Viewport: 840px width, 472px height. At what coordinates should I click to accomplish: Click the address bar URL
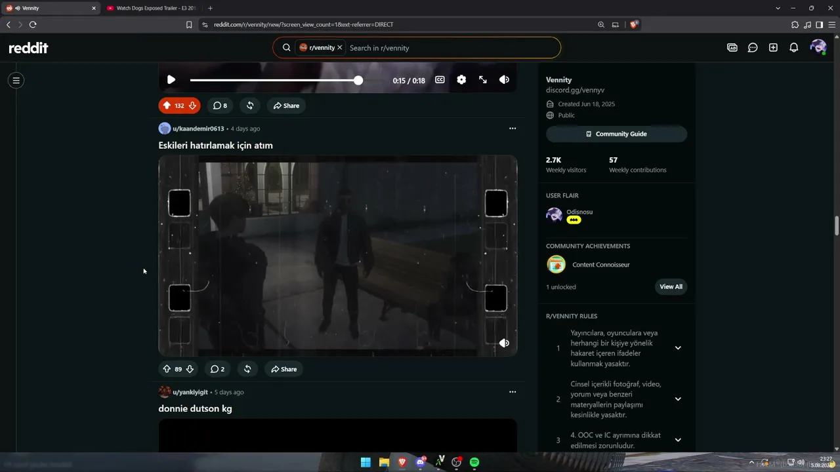(x=303, y=24)
